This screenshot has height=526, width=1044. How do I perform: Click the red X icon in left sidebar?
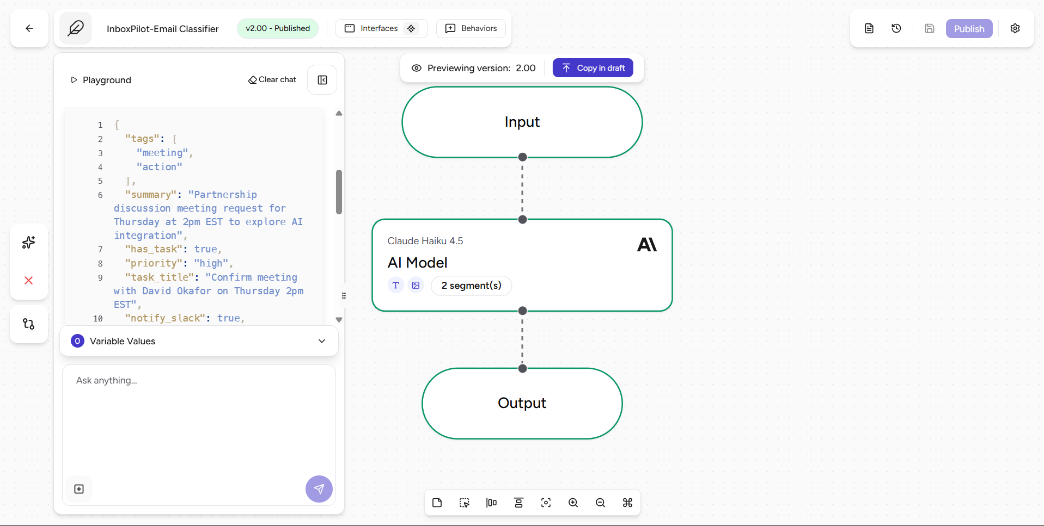pos(29,280)
